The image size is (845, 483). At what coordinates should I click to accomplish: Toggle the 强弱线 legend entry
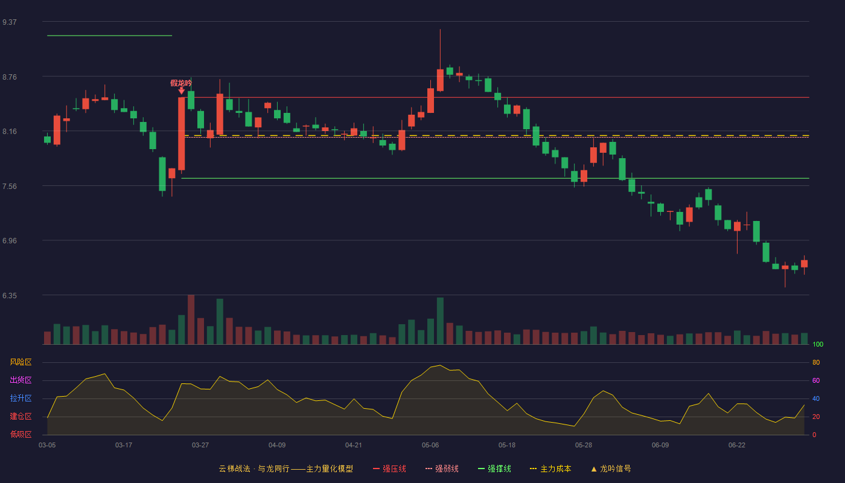(x=442, y=469)
